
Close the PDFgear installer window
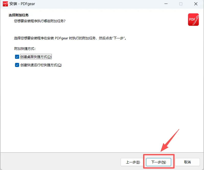tap(196, 4)
